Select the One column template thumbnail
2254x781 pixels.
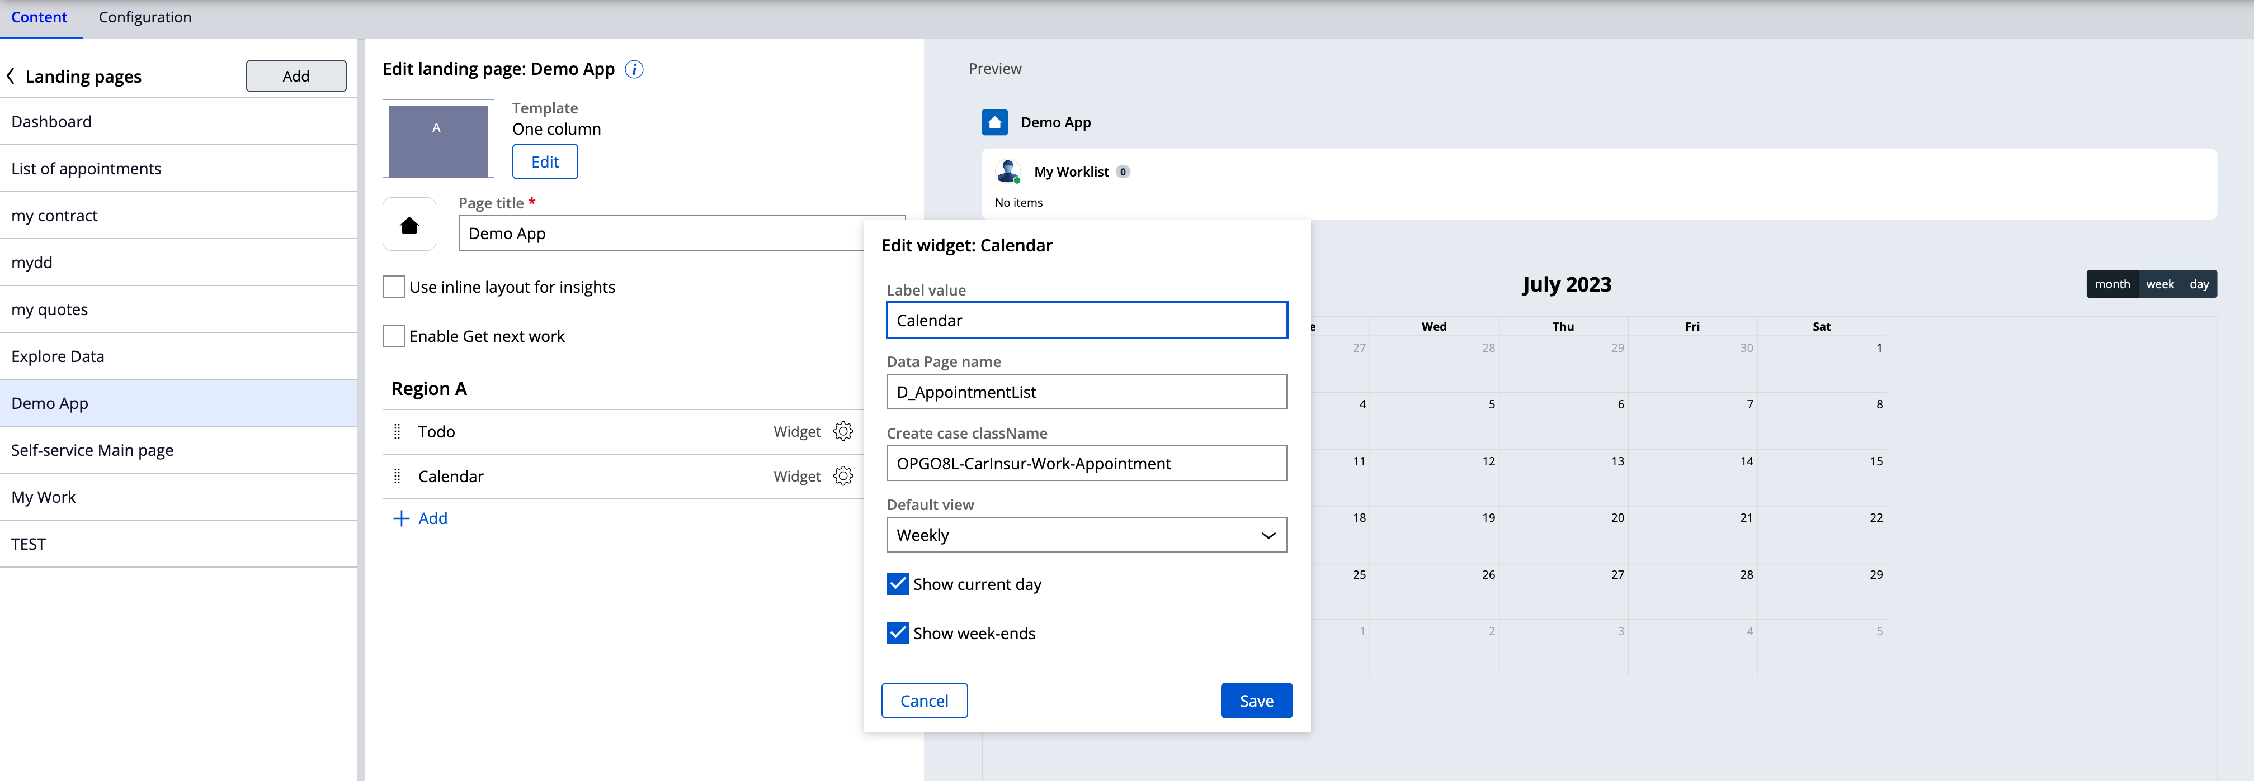pyautogui.click(x=438, y=141)
